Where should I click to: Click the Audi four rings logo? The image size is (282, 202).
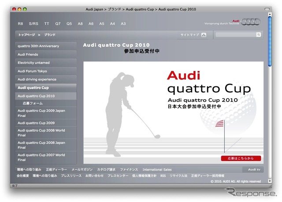point(250,22)
